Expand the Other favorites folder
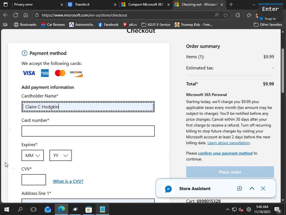Image resolution: width=286 pixels, height=215 pixels. pos(268,25)
